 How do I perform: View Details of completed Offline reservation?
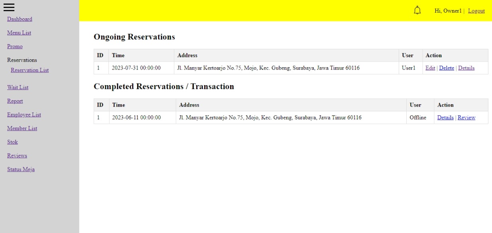pyautogui.click(x=445, y=118)
